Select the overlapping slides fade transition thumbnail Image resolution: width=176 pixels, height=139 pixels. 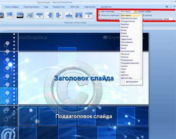point(10,16)
